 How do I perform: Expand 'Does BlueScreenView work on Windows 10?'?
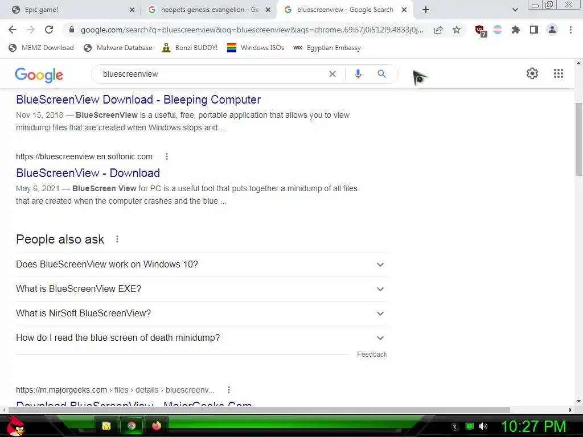click(x=202, y=265)
